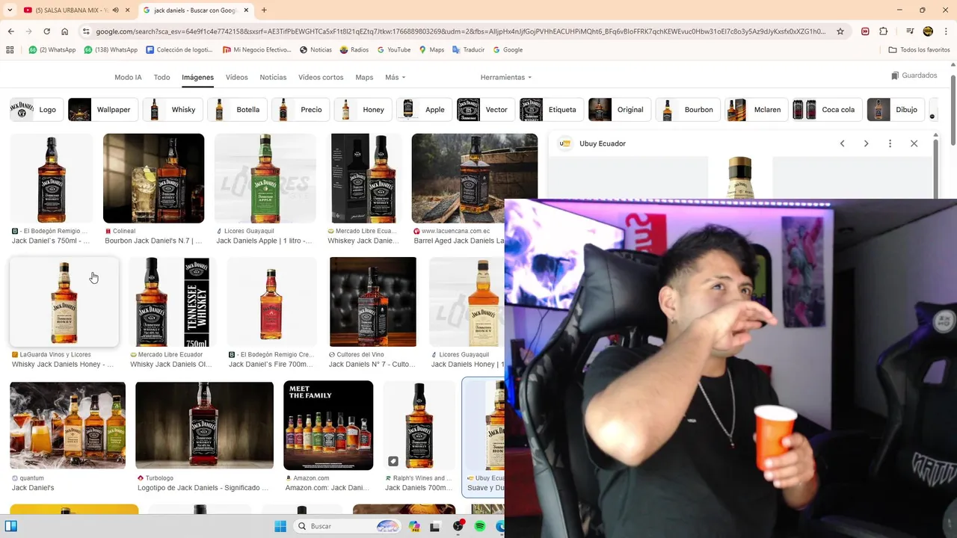Close the jack daniels search tab
Screen dimensions: 957x538
(247, 10)
